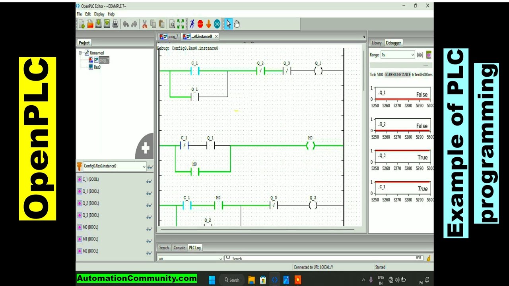Open Windows Start menu on taskbar
This screenshot has width=509, height=286.
pos(212,280)
